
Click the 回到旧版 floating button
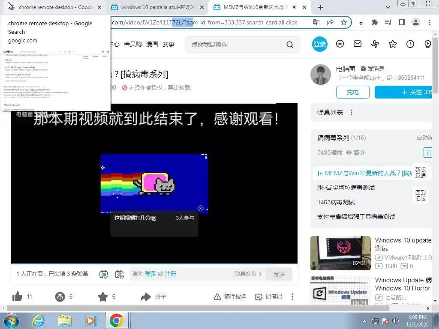point(421,195)
